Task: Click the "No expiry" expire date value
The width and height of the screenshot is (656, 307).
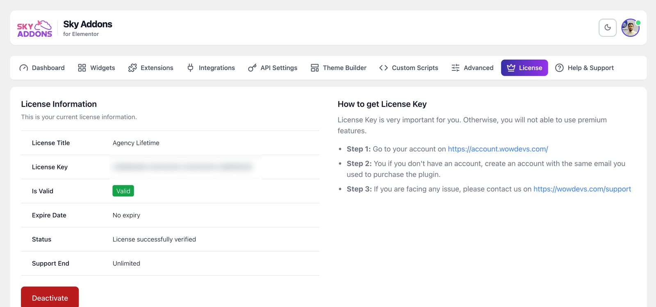Action: click(126, 215)
